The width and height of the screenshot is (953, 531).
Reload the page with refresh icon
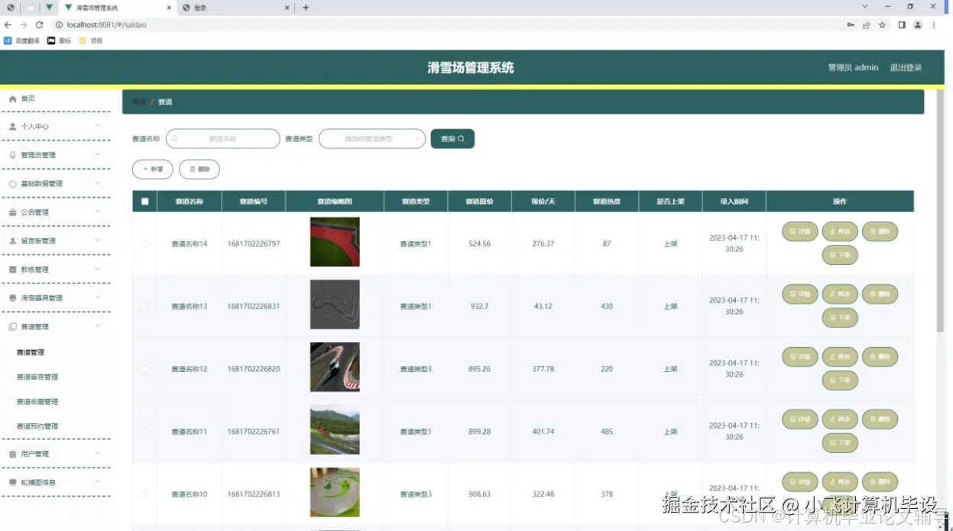point(40,24)
